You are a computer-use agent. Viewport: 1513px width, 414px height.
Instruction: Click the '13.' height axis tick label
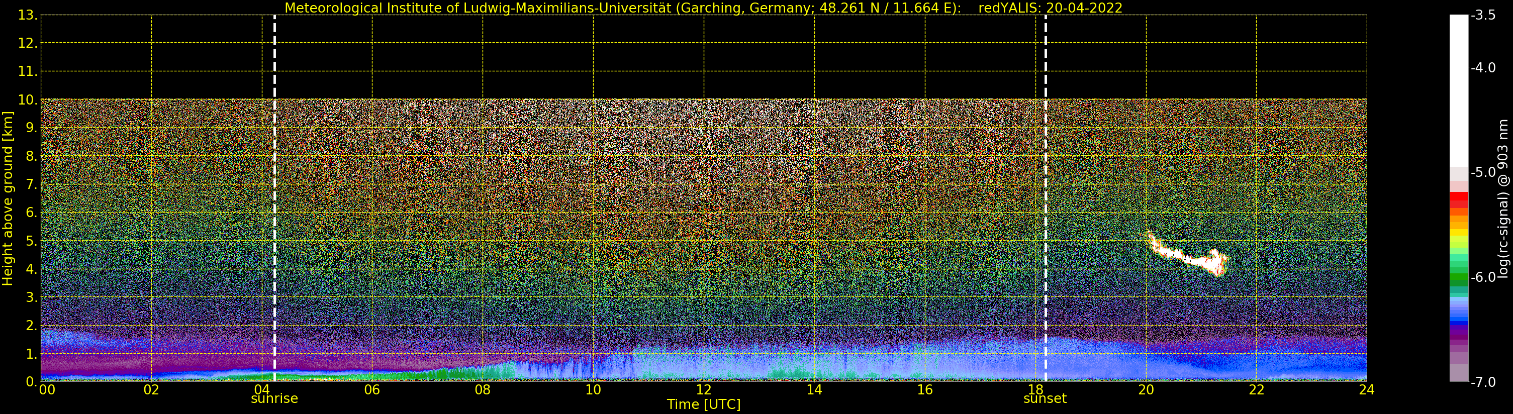click(x=28, y=15)
